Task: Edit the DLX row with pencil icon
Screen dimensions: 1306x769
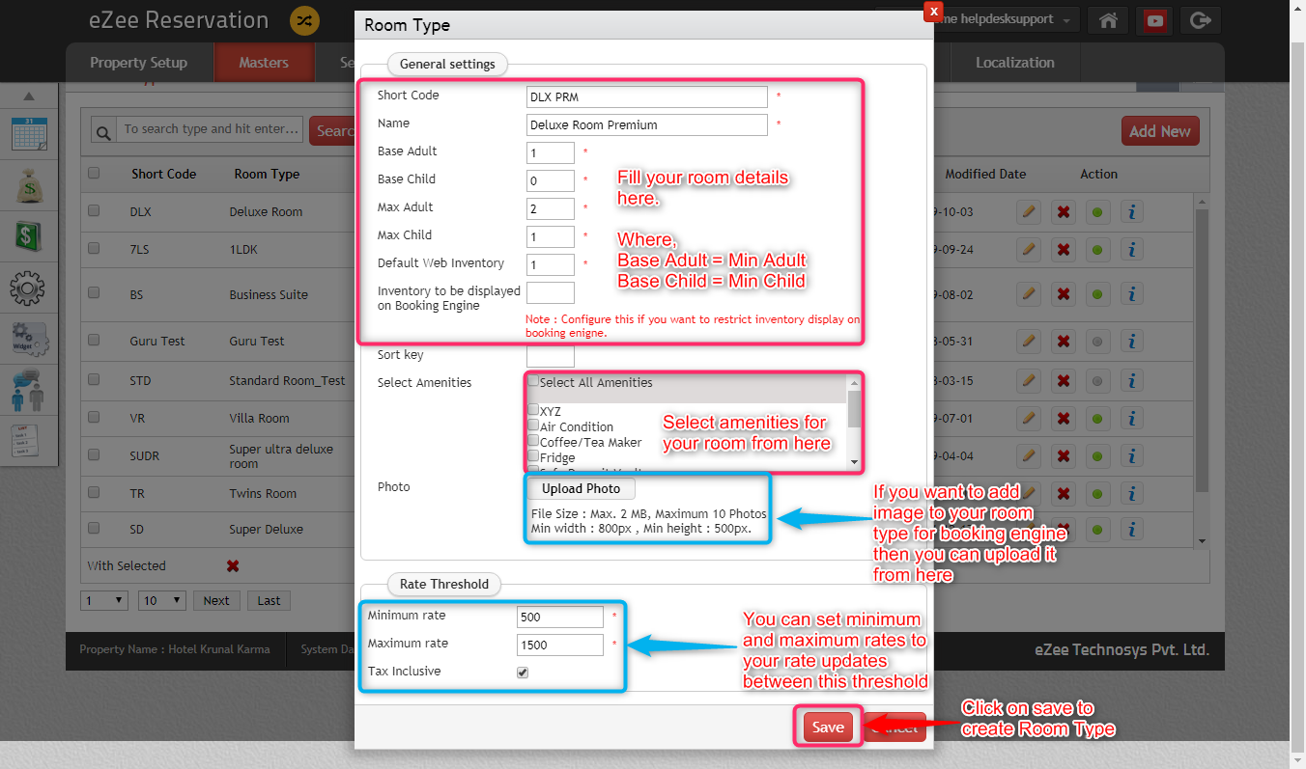Action: (1029, 211)
